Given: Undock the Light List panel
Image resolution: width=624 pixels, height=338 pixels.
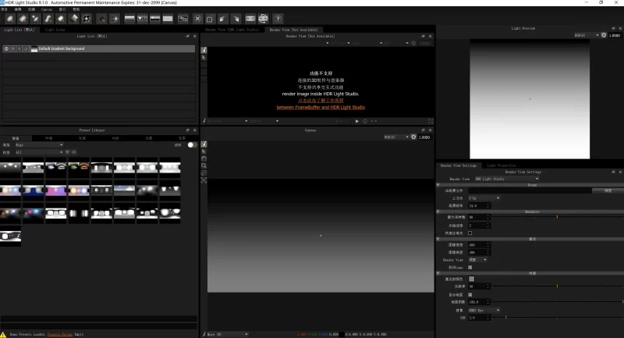Looking at the screenshot, I should (187, 36).
